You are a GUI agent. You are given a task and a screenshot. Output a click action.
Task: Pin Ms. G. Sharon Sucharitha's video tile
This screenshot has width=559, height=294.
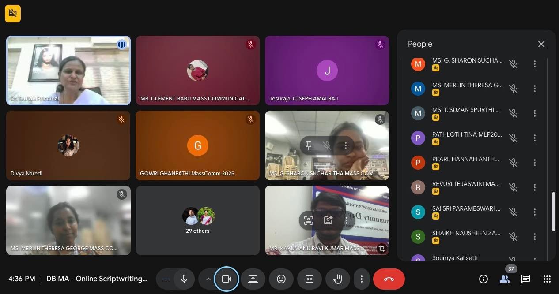tap(309, 145)
